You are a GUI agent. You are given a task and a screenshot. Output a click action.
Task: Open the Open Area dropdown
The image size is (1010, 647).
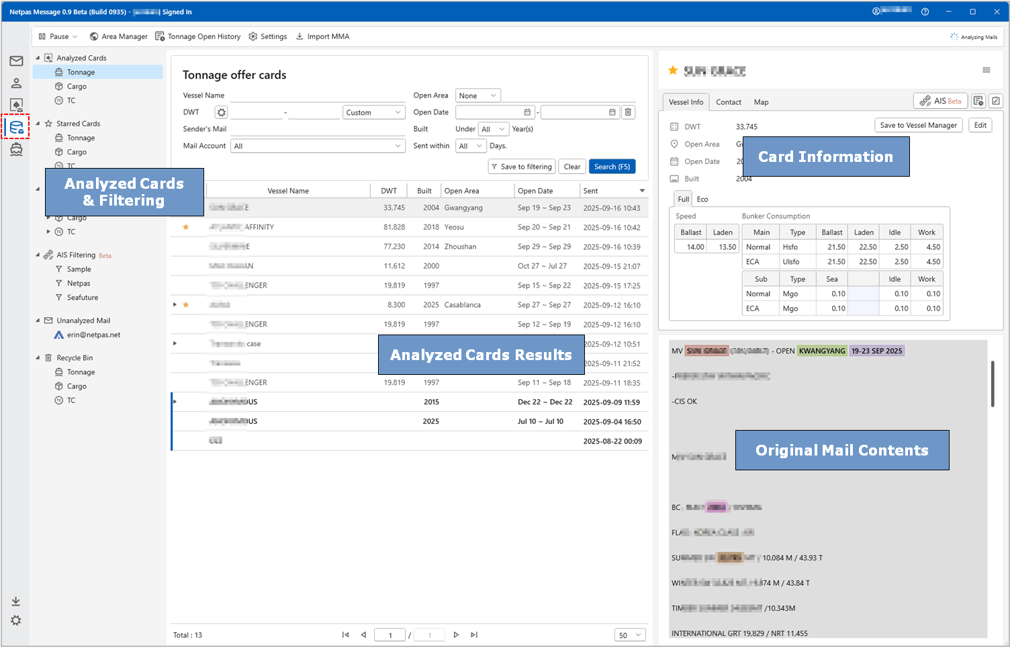478,95
